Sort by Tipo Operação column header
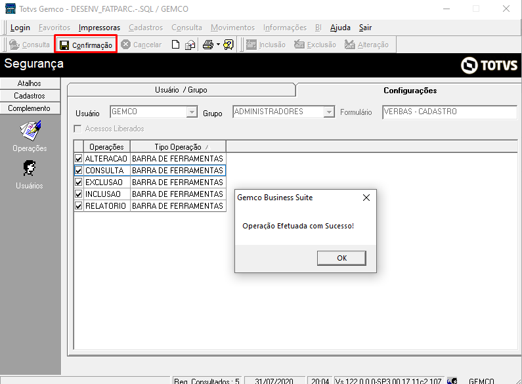The height and width of the screenshot is (384, 522). (178, 147)
